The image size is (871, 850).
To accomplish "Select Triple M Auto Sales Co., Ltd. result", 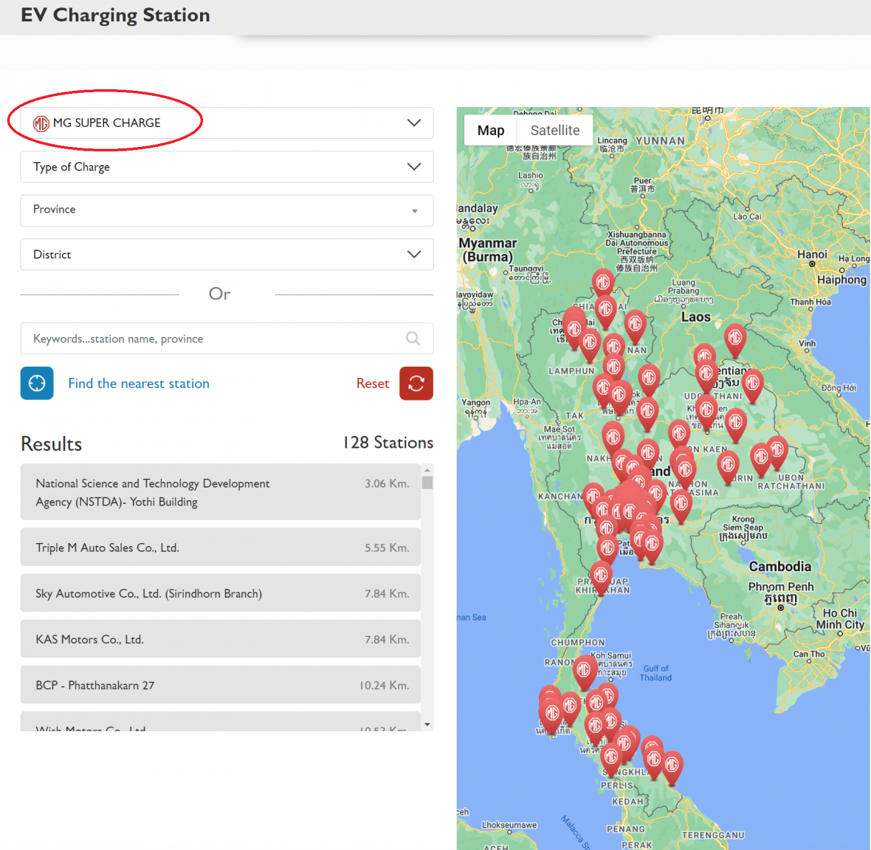I will 221,547.
